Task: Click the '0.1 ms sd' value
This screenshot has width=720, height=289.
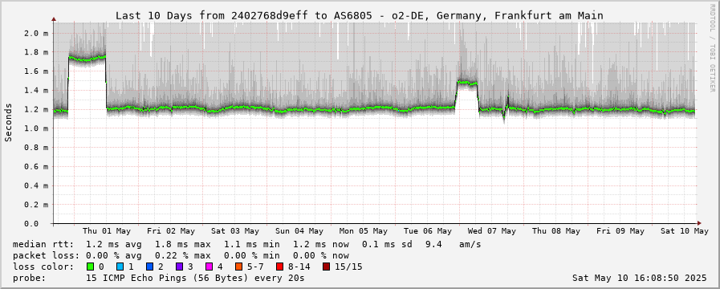Action: pyautogui.click(x=387, y=244)
